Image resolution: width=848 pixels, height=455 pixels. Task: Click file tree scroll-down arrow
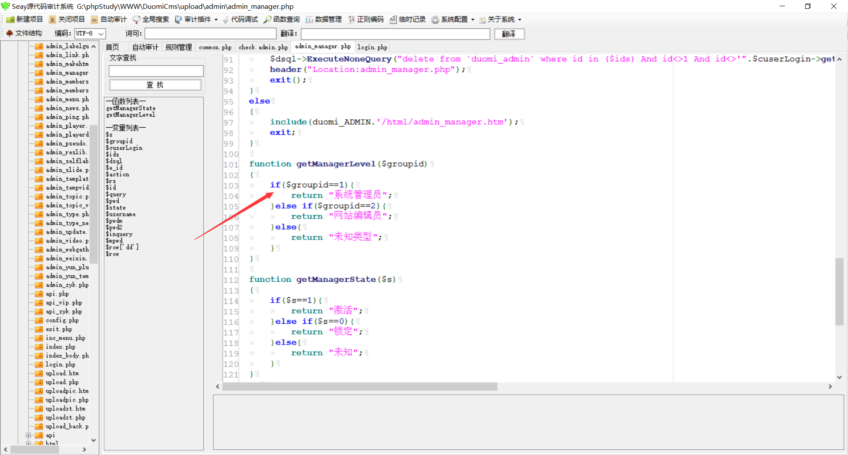point(94,440)
